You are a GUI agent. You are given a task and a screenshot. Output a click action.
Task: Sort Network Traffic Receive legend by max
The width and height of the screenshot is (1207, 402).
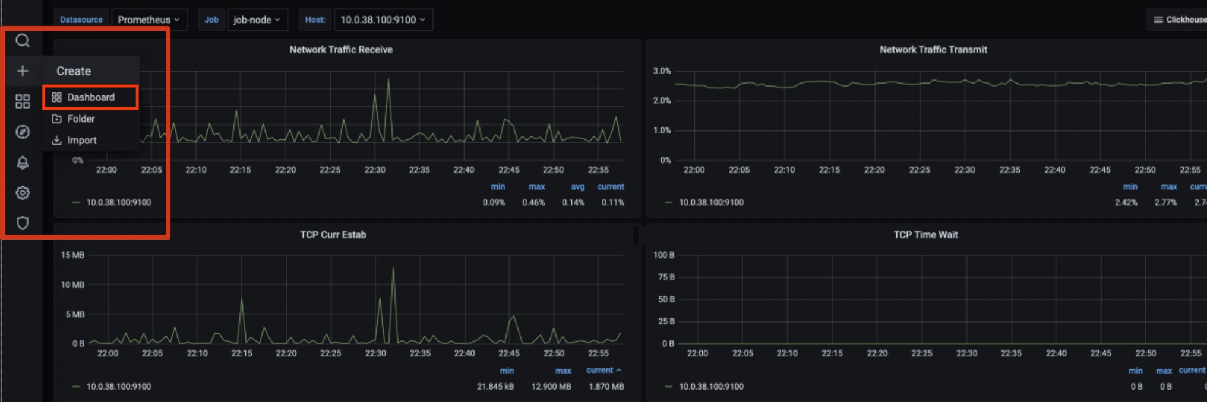(536, 187)
